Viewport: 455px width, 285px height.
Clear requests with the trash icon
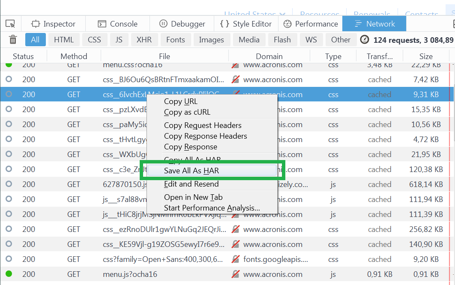click(x=13, y=40)
